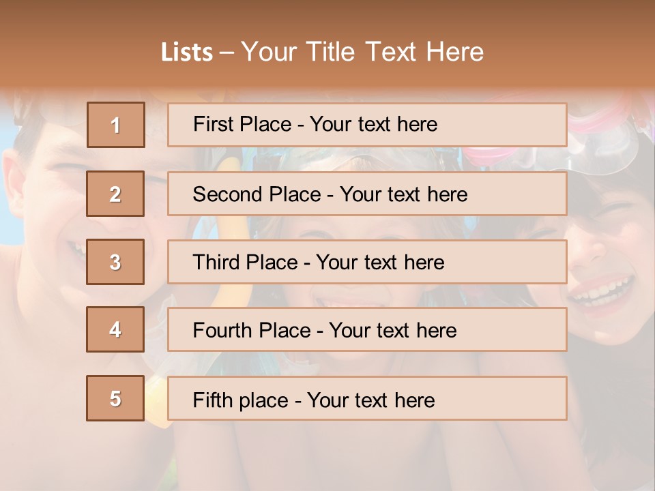
Task: Click the words 'Second Place'
Action: point(257,194)
